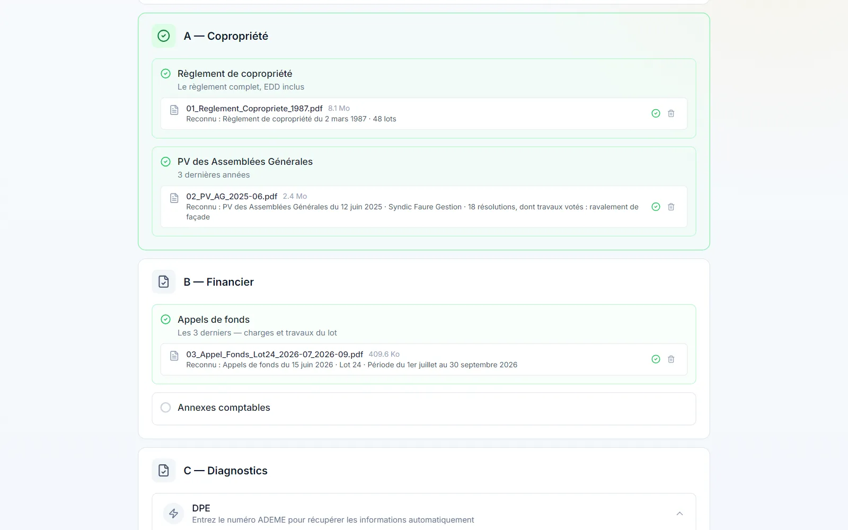The width and height of the screenshot is (848, 530).
Task: Click the 8.1 Mo file size label
Action: (x=339, y=109)
